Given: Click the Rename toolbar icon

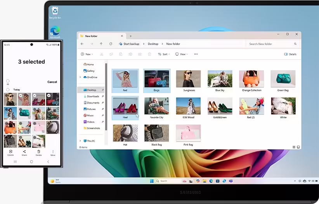Looking at the screenshot, I should 130,54.
